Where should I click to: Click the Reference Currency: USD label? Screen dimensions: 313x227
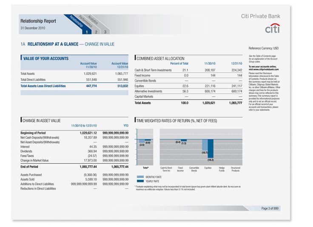264,48
